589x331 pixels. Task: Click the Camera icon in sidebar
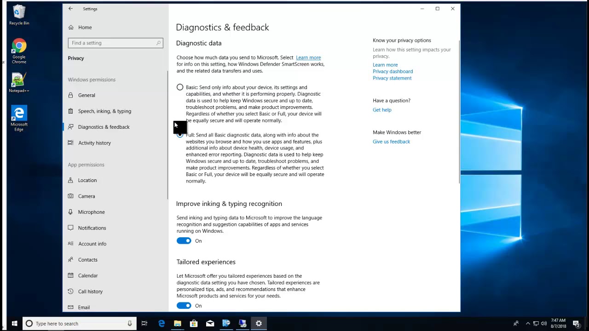pyautogui.click(x=70, y=196)
